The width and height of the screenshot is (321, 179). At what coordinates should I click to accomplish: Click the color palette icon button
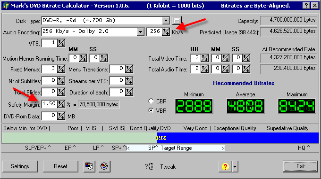coord(89,166)
